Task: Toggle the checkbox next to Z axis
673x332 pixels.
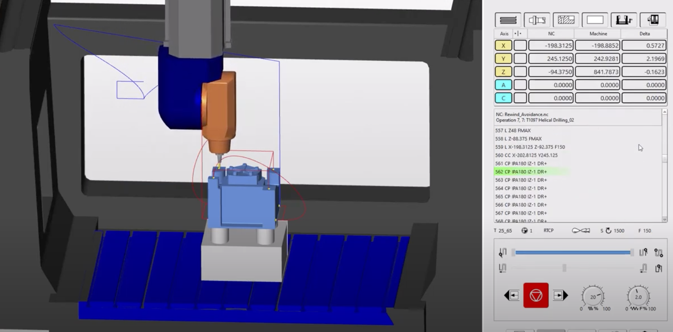Action: (x=520, y=72)
